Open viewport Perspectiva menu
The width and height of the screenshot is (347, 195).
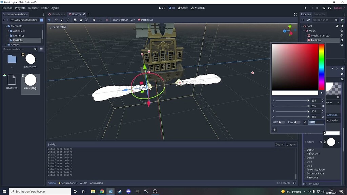click(58, 27)
